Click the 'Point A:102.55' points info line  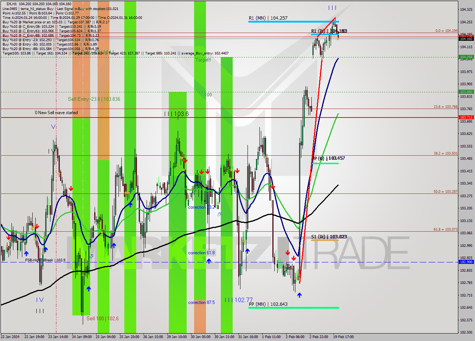tap(40, 13)
